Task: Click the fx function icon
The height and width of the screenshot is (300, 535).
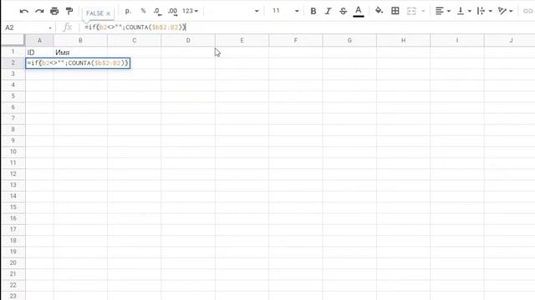Action: click(x=67, y=27)
